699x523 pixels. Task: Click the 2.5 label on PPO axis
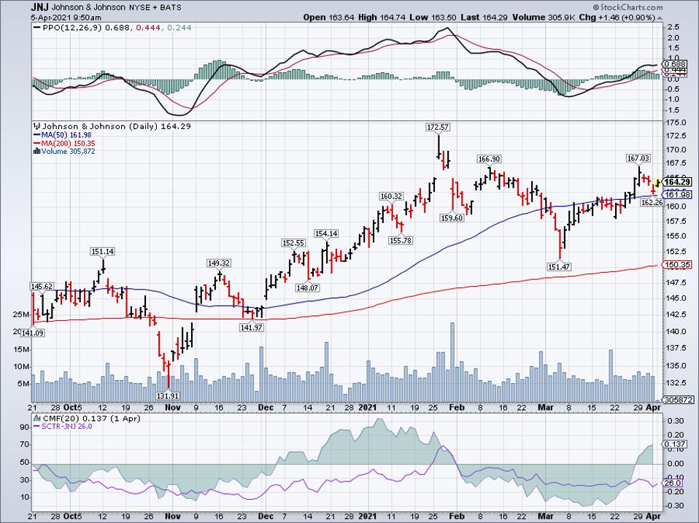click(673, 27)
